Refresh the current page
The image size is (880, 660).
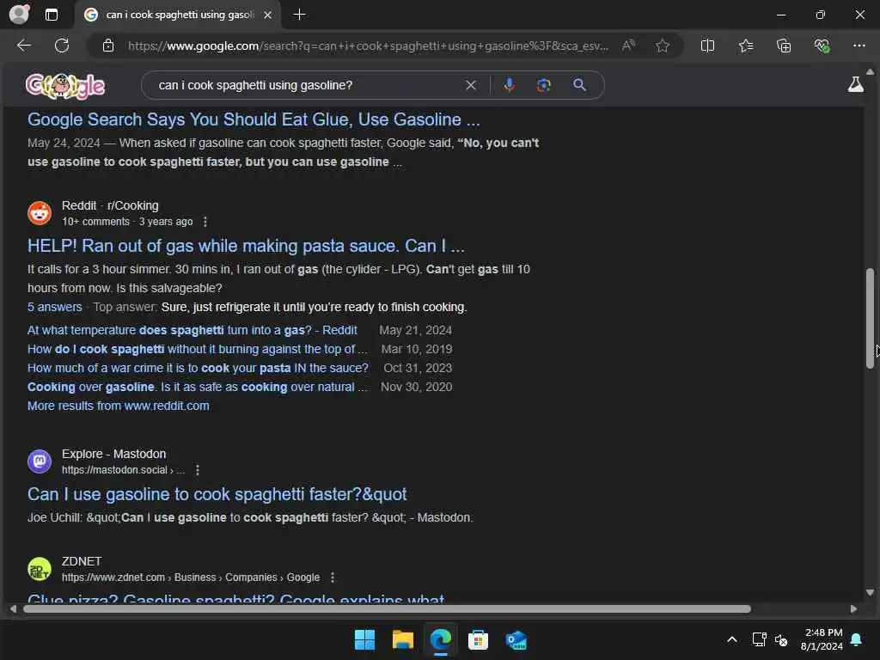[x=62, y=46]
